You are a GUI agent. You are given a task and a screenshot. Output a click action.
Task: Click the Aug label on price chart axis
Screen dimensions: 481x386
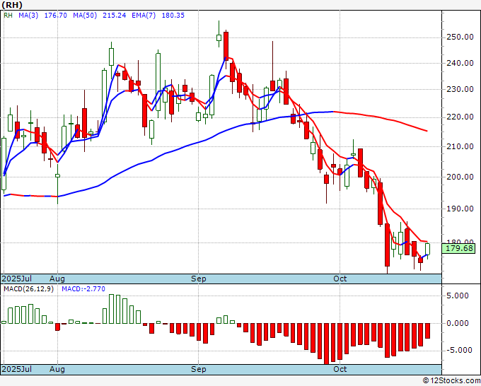point(57,279)
